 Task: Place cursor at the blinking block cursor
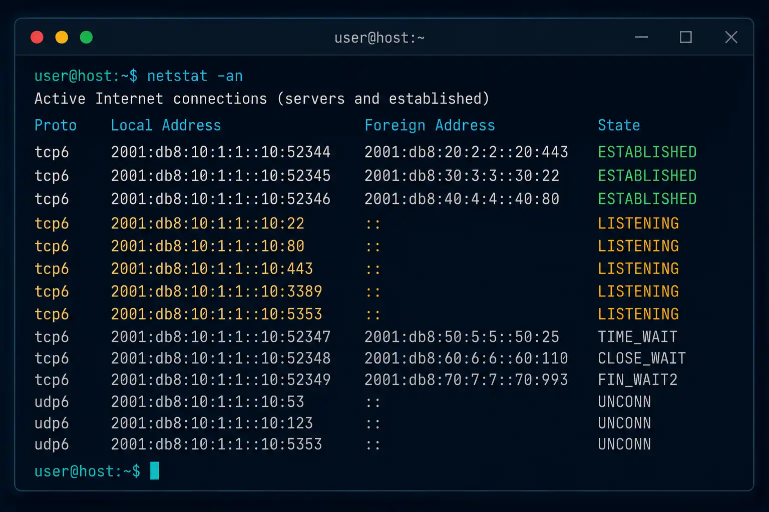[155, 471]
